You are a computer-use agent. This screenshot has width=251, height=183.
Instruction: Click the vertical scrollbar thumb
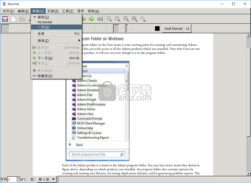pos(248,92)
